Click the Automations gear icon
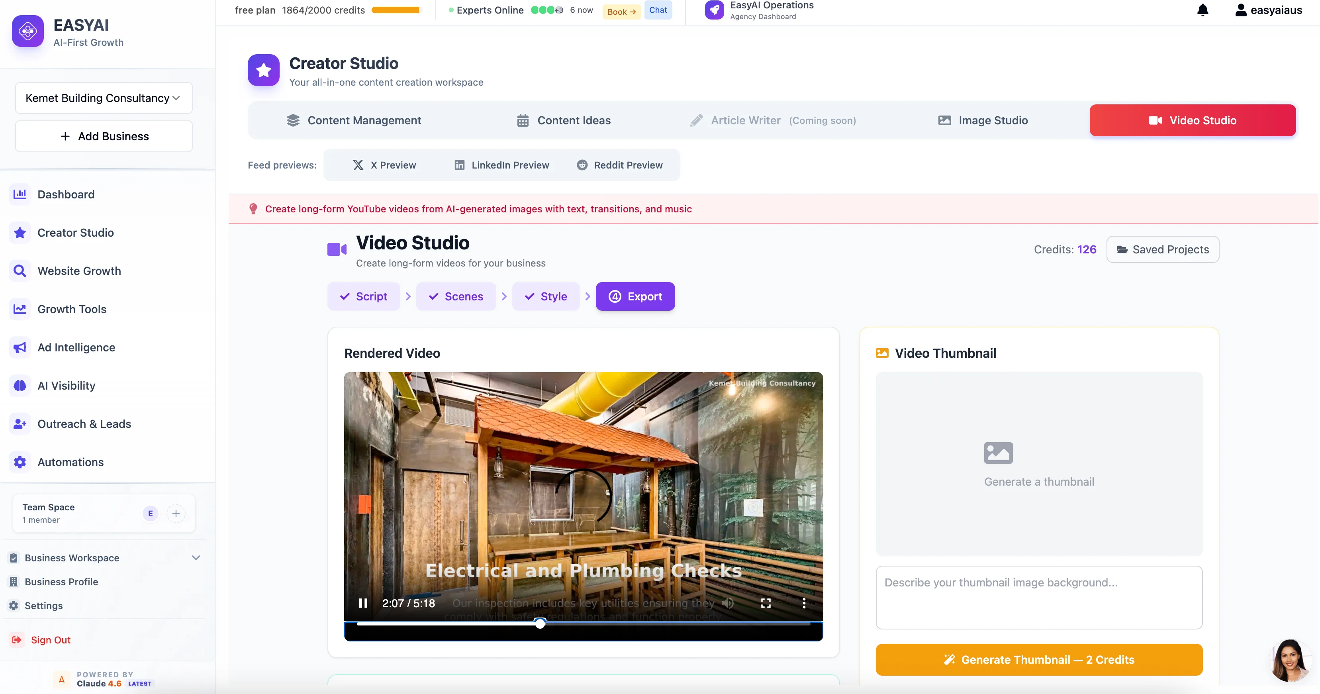Viewport: 1320px width, 694px height. (x=20, y=462)
